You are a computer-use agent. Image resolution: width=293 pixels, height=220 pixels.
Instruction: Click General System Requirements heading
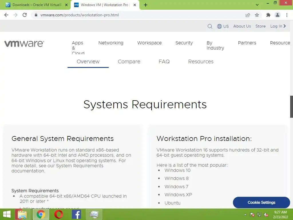coord(62,139)
